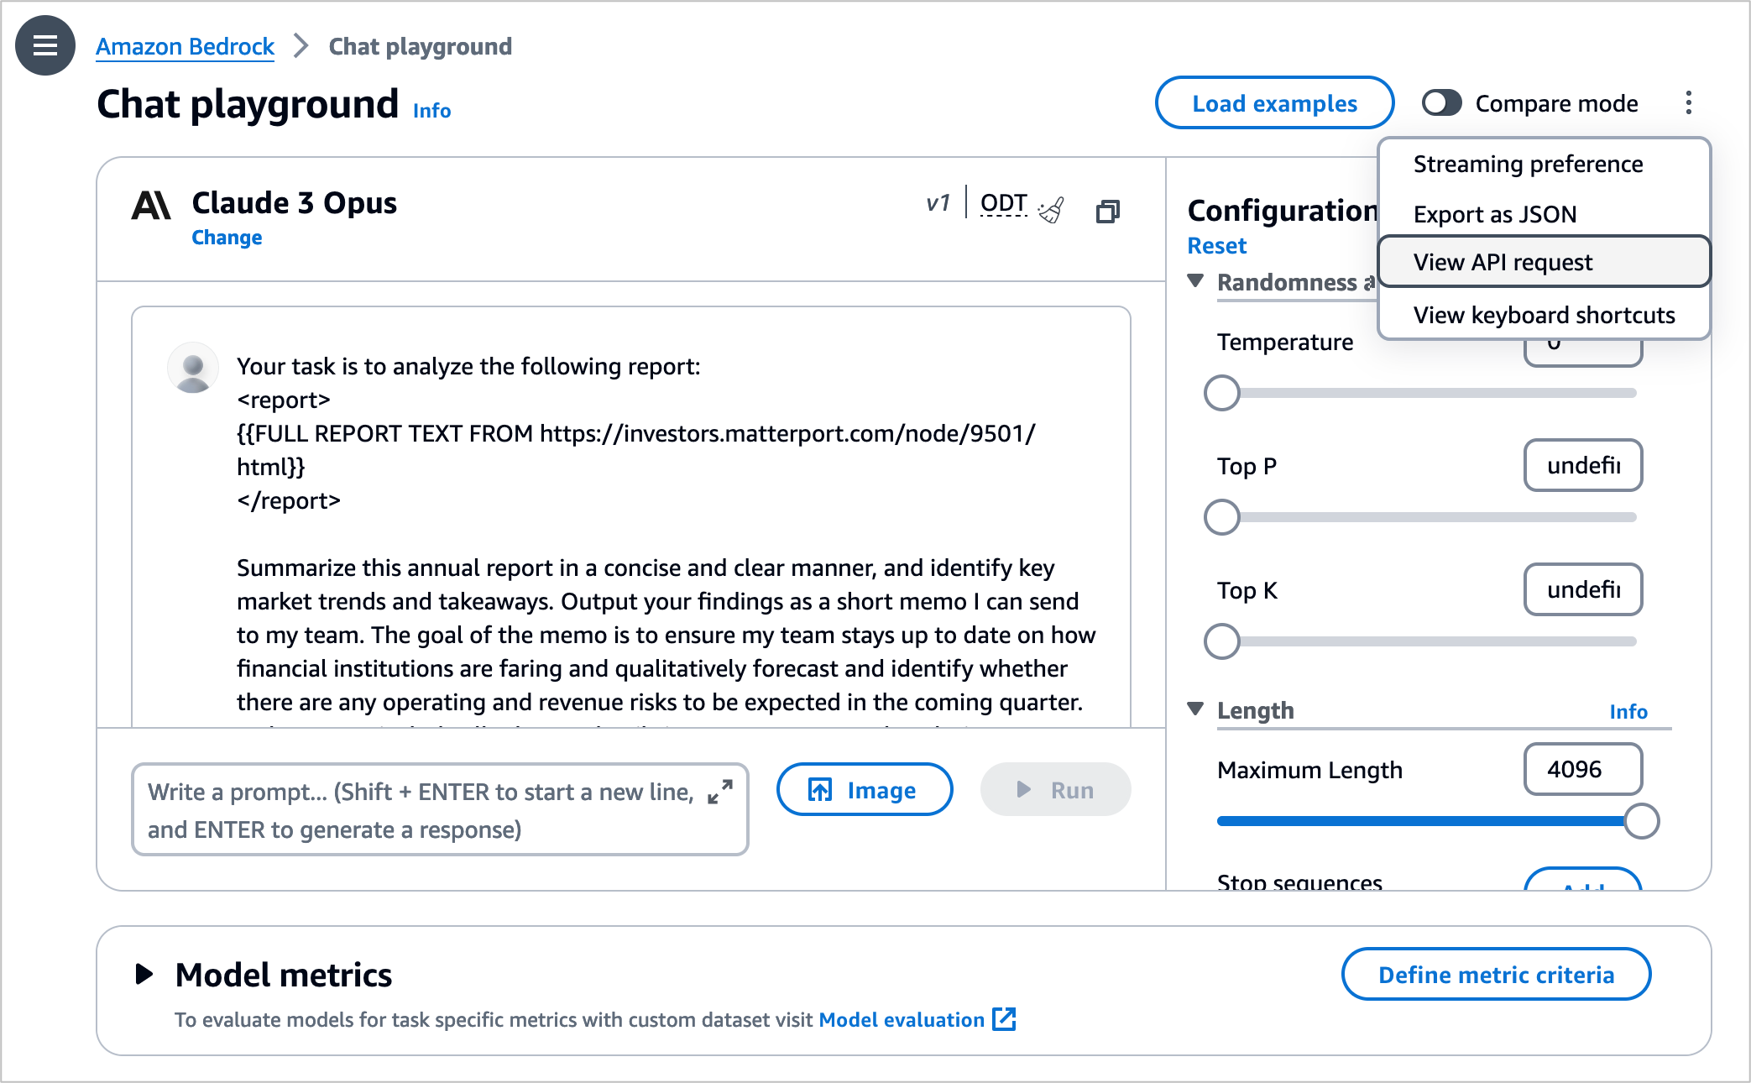Click the Write a prompt text field
The image size is (1751, 1083).
click(x=420, y=810)
